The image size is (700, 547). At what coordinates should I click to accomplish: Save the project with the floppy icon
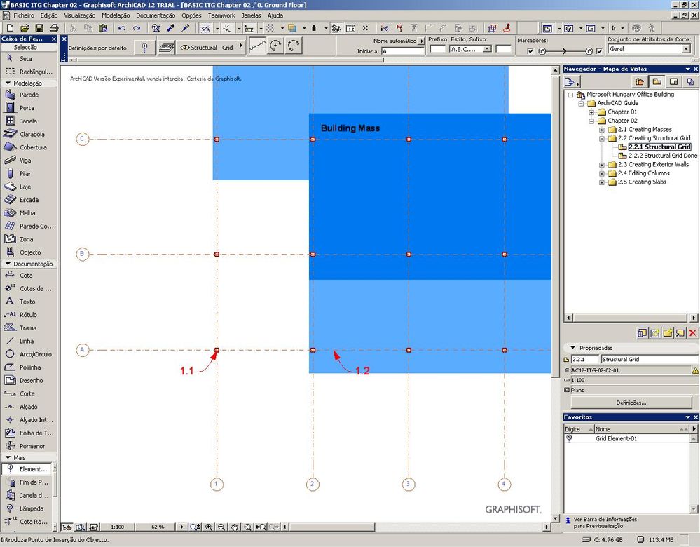(39, 28)
